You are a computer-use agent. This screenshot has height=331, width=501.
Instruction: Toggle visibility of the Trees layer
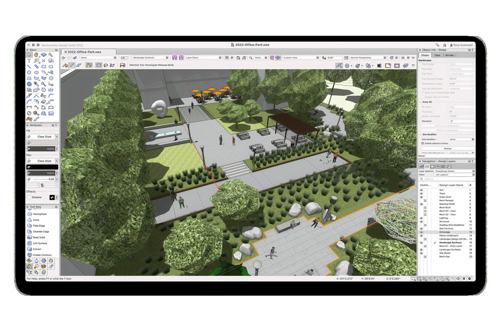[421, 193]
